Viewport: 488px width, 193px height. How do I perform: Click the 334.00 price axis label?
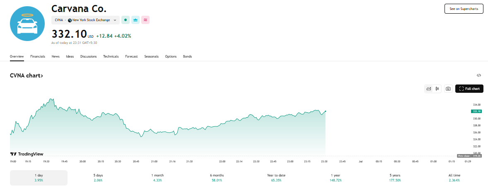tap(476, 105)
